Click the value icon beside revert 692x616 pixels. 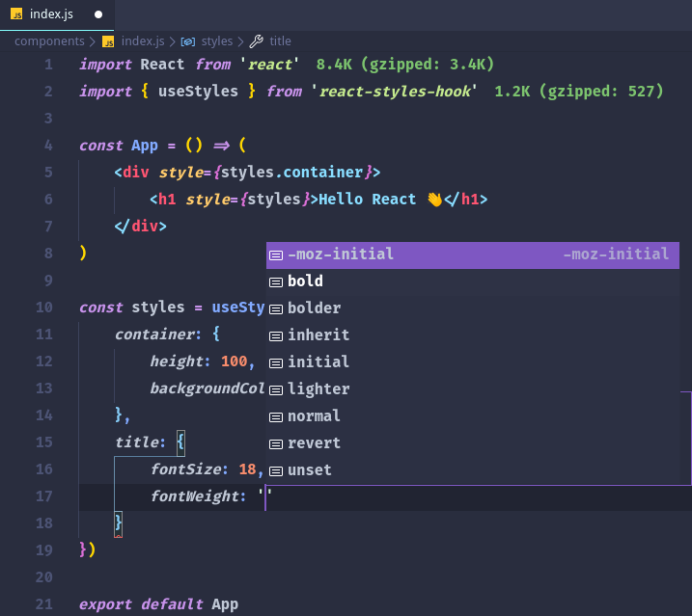tap(276, 444)
